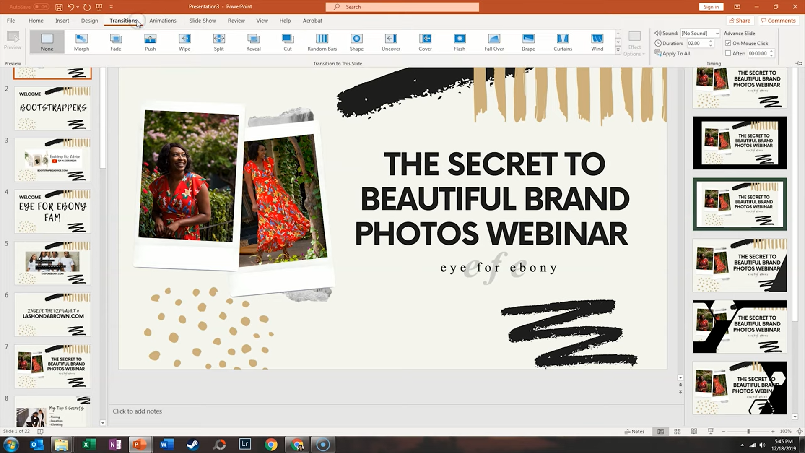Image resolution: width=805 pixels, height=453 pixels.
Task: Select the Curtains transition effect
Action: coord(562,42)
